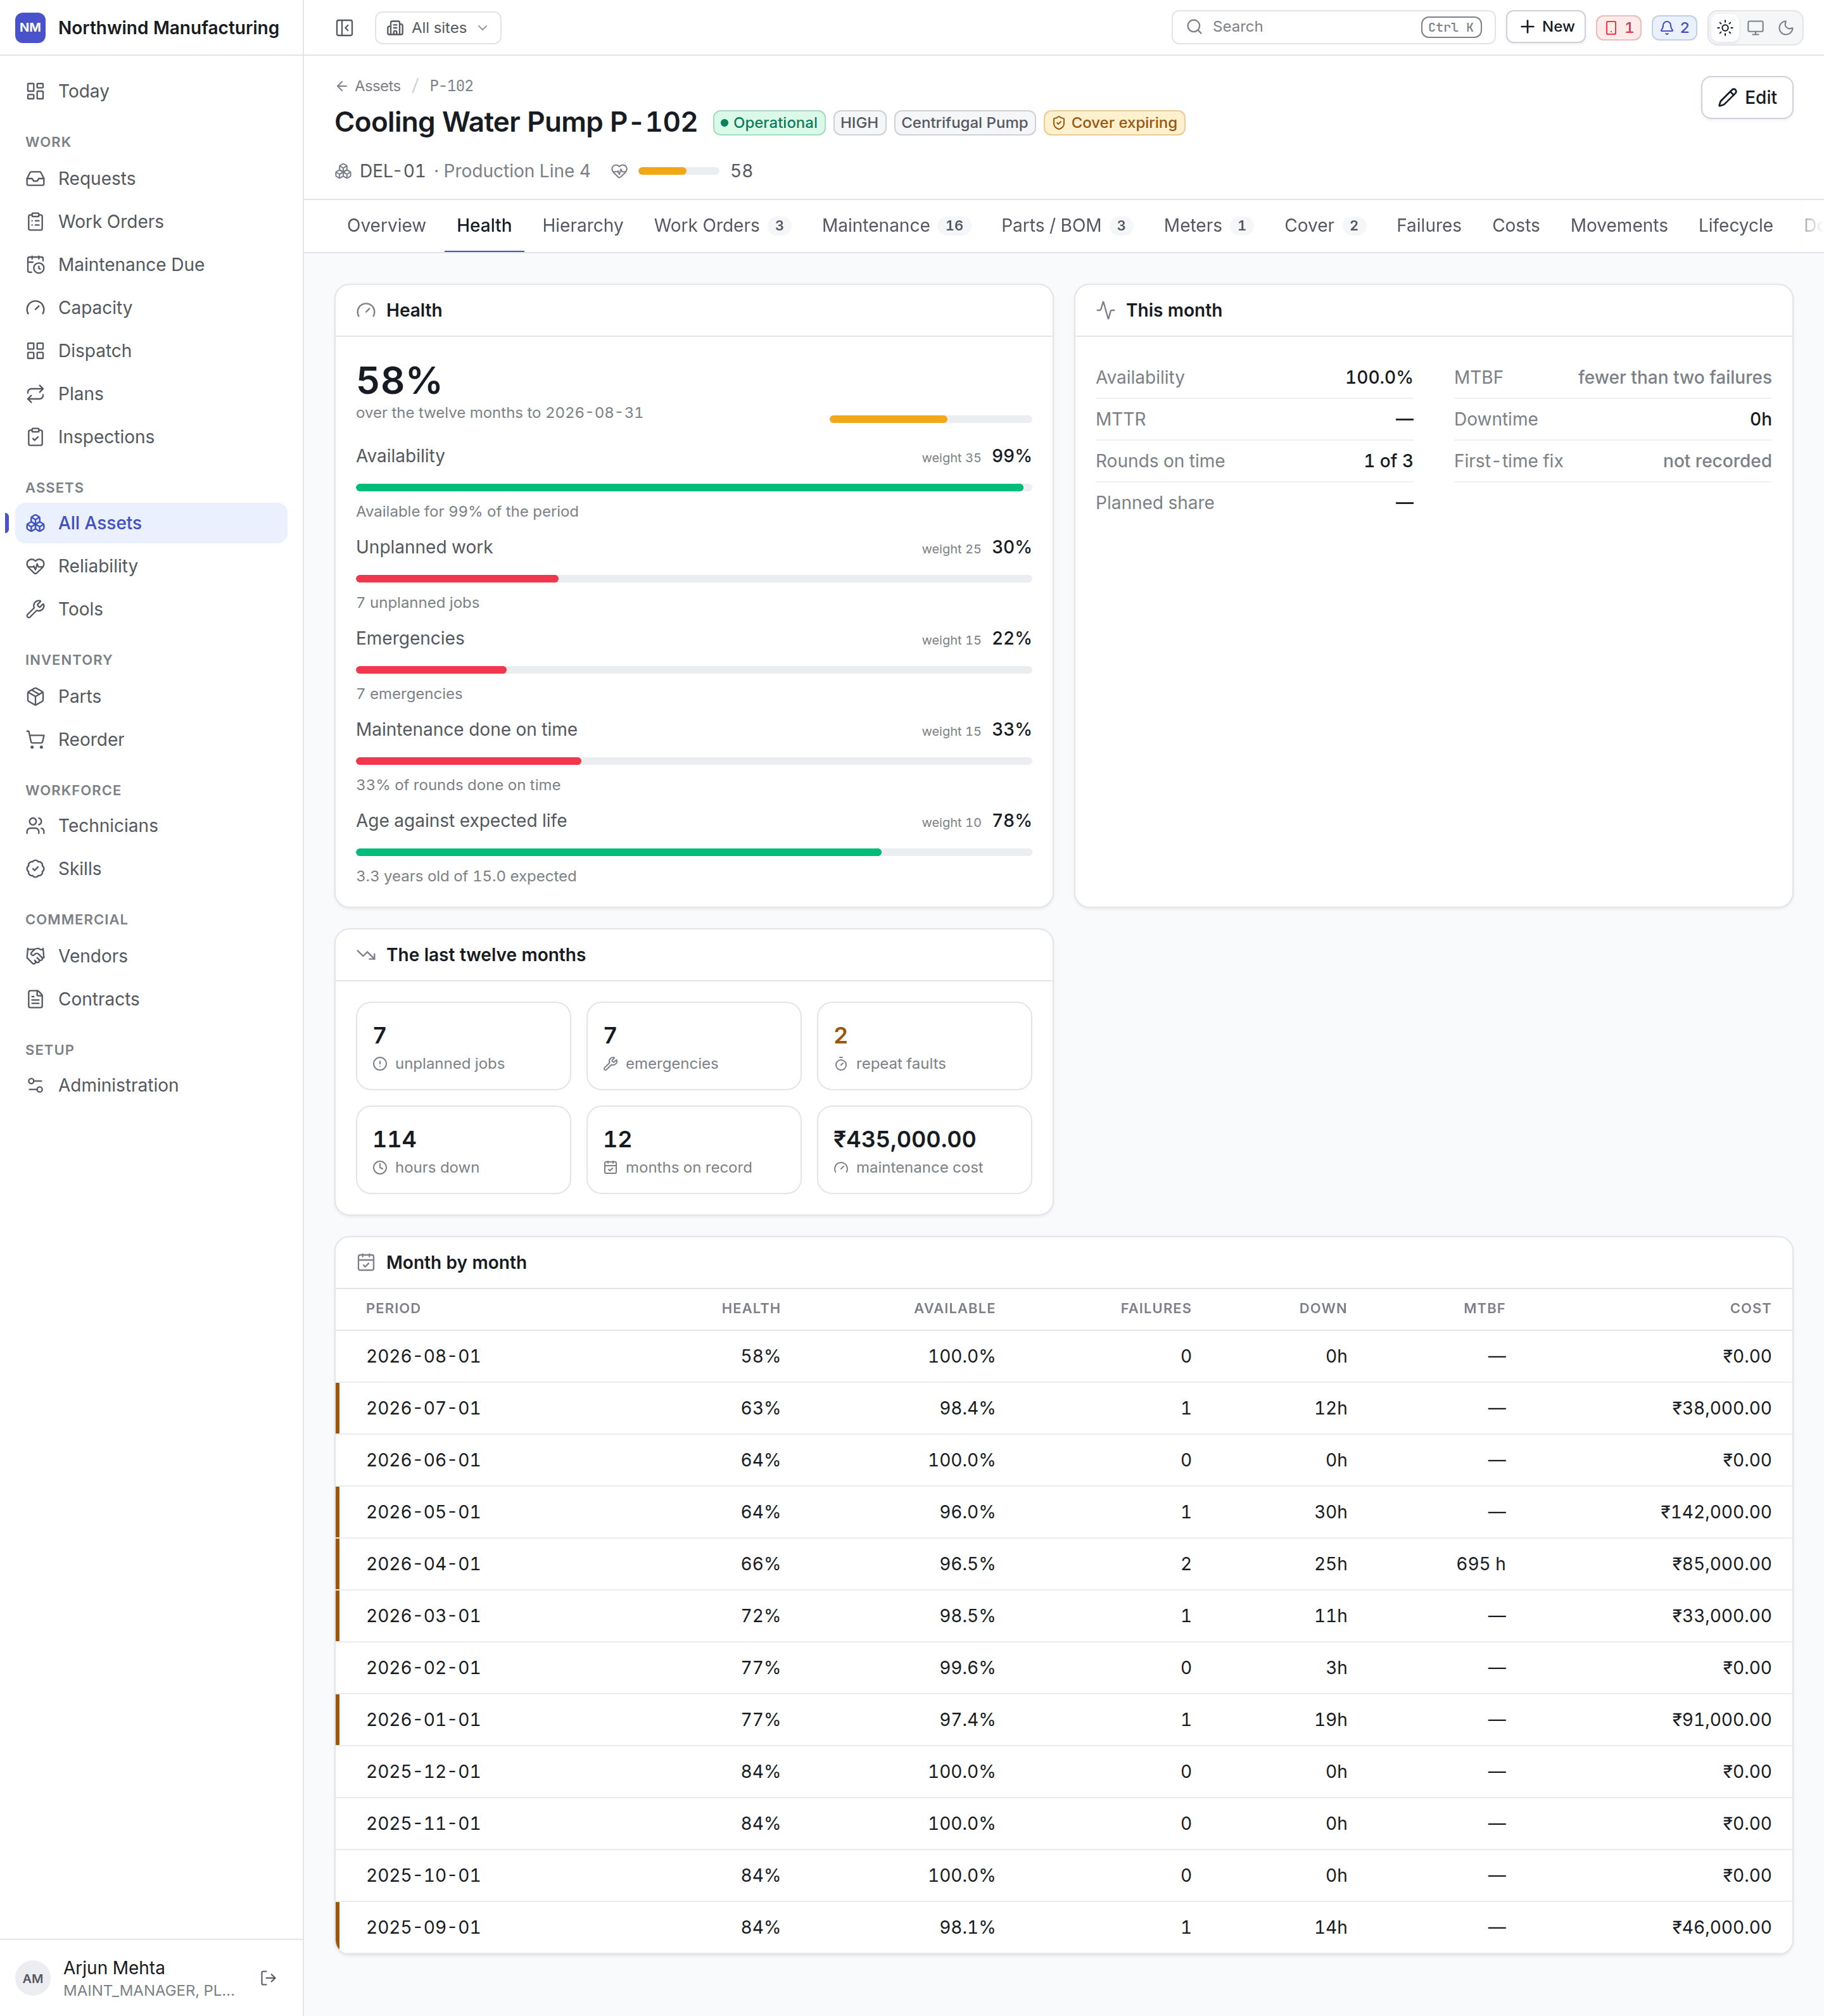Click the Contracts document icon
Screen dimensions: 1824x2016
point(36,998)
